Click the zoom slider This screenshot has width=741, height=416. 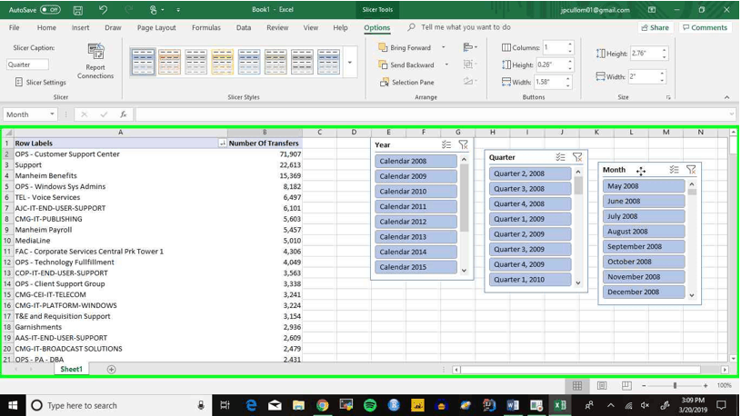click(675, 386)
